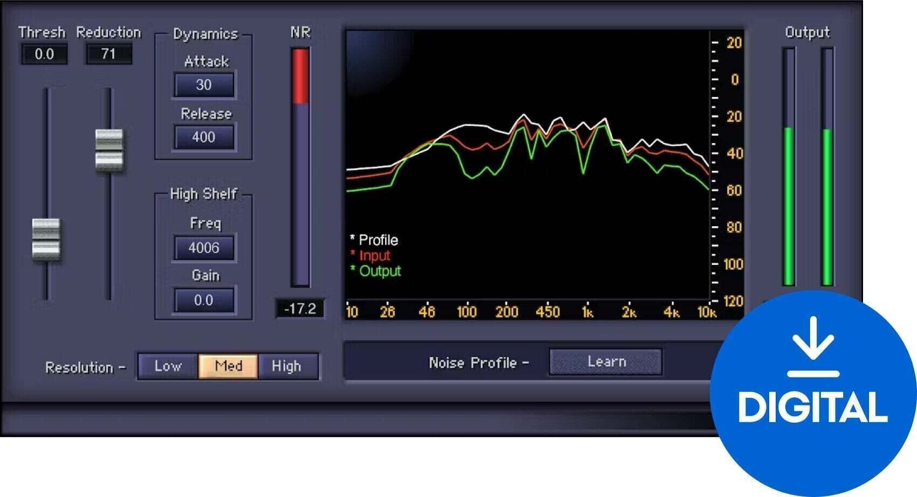Viewport: 917px width, 497px height.
Task: Click the NR meter readout -17.2
Action: tap(300, 309)
